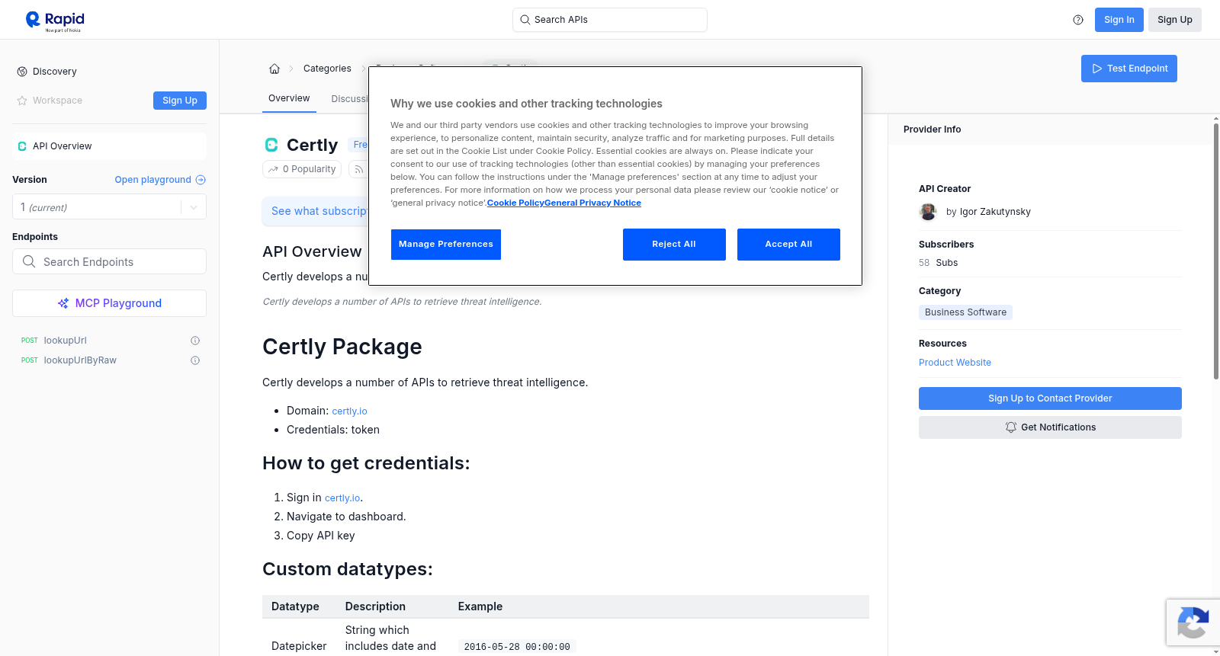Click Accept All cookies button
Screen dimensions: 1220x656
coord(788,245)
